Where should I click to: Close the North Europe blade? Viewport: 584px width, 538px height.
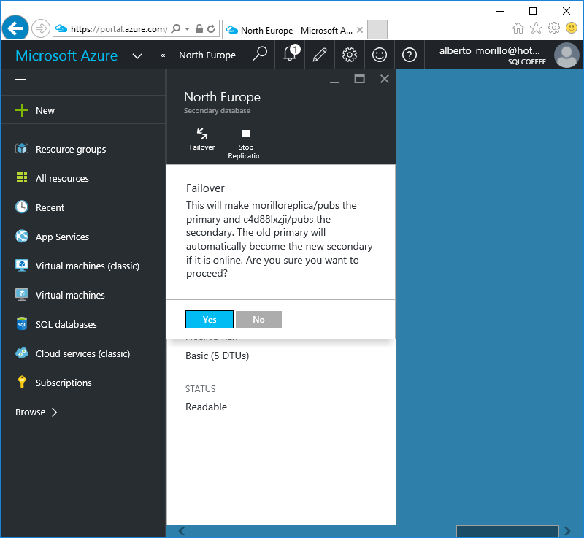(x=385, y=79)
